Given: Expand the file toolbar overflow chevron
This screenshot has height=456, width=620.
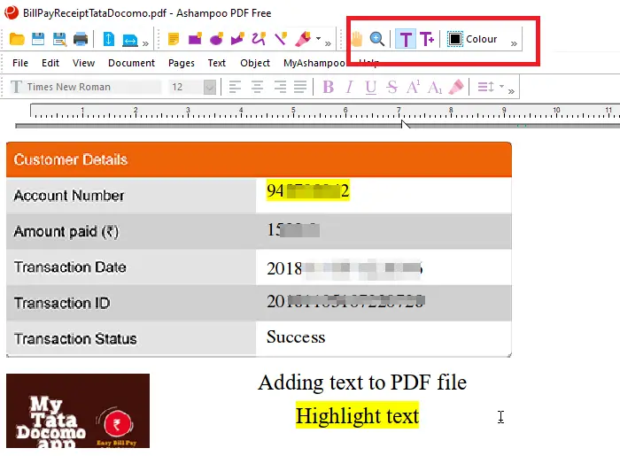Looking at the screenshot, I should click(145, 43).
